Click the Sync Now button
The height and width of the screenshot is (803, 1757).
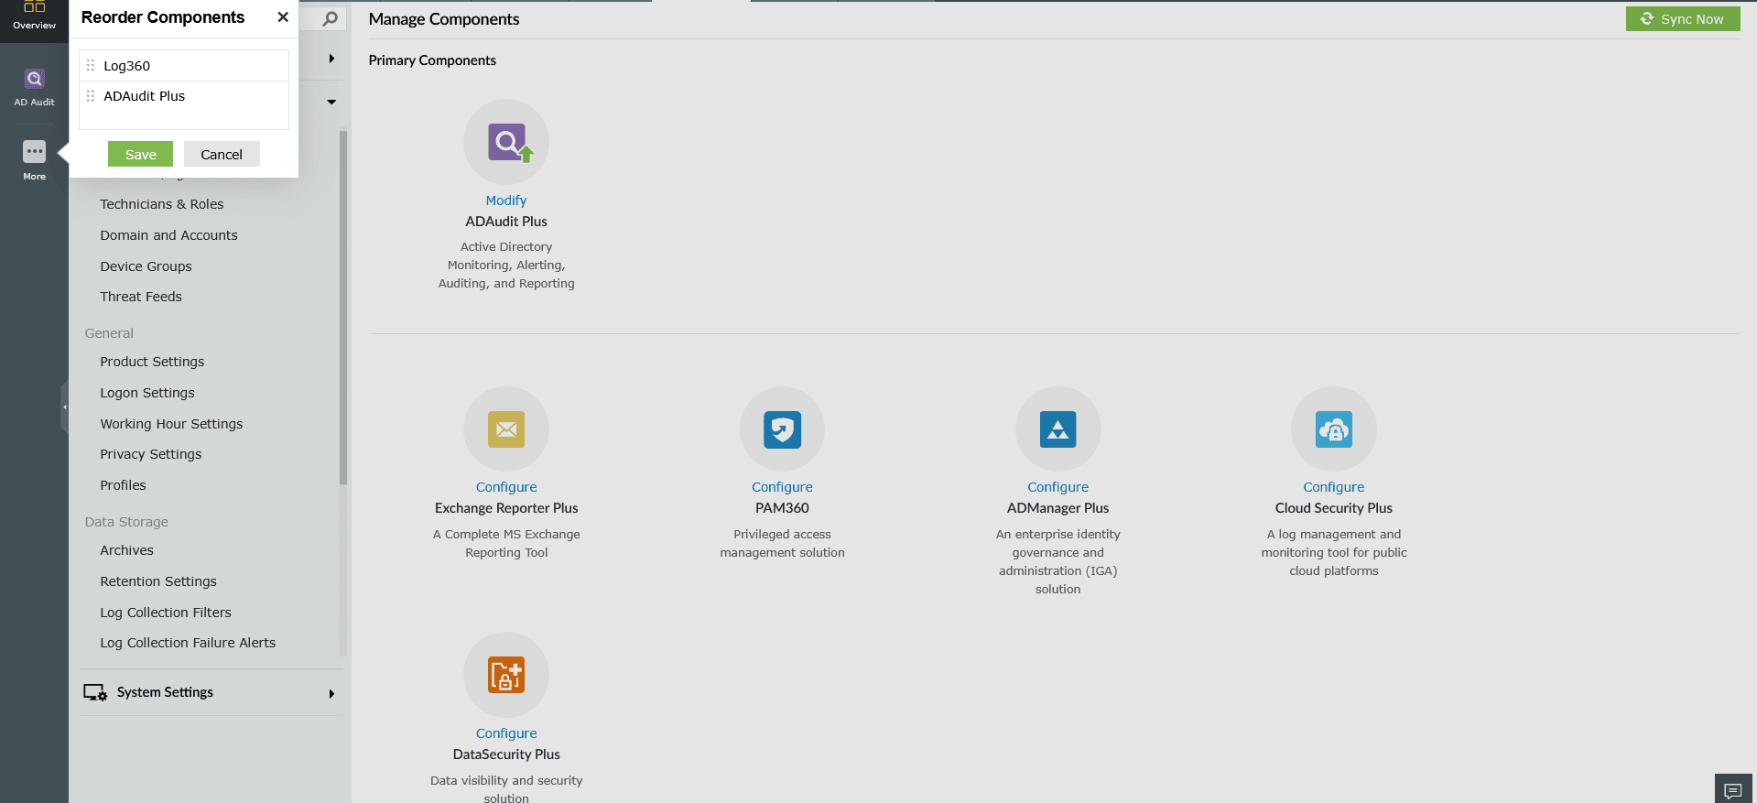pos(1683,19)
